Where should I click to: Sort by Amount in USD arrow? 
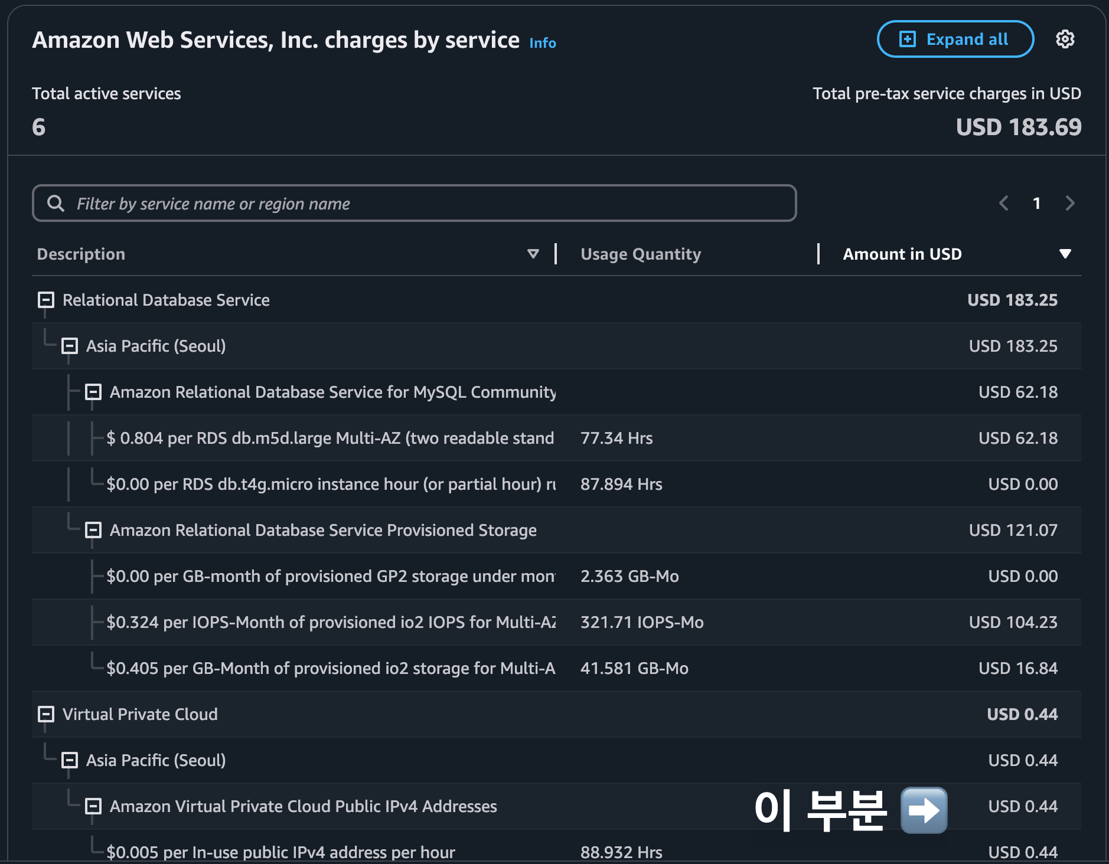pos(1065,254)
